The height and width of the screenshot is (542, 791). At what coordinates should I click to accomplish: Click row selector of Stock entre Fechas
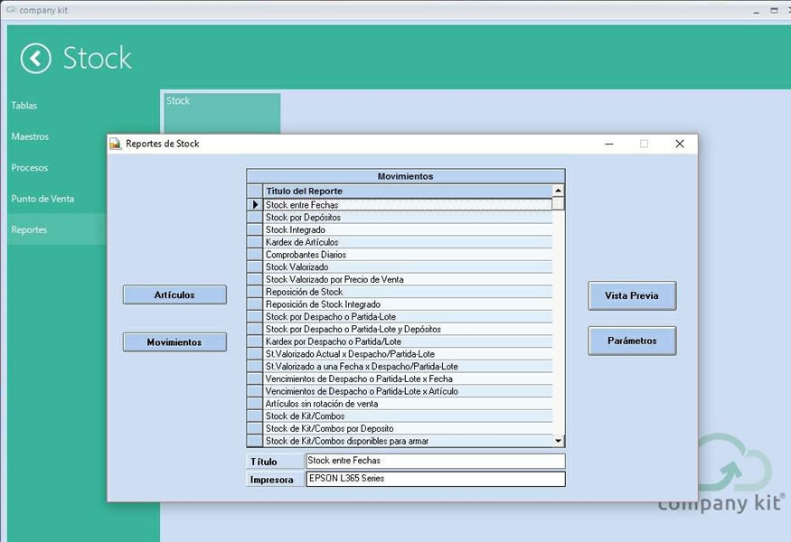tap(255, 205)
